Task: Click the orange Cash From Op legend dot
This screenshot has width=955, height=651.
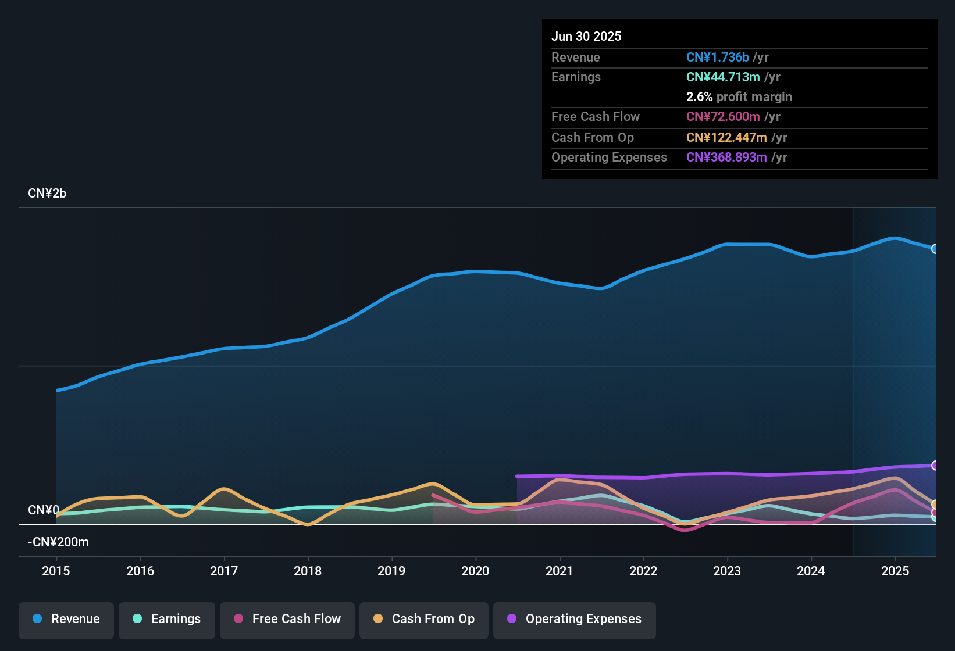Action: (x=378, y=619)
